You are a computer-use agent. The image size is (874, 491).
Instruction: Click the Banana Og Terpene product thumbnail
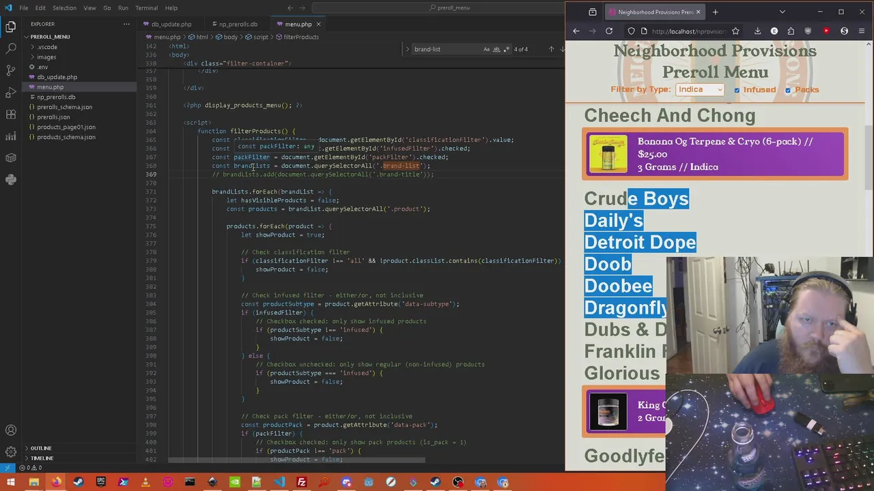click(x=608, y=153)
